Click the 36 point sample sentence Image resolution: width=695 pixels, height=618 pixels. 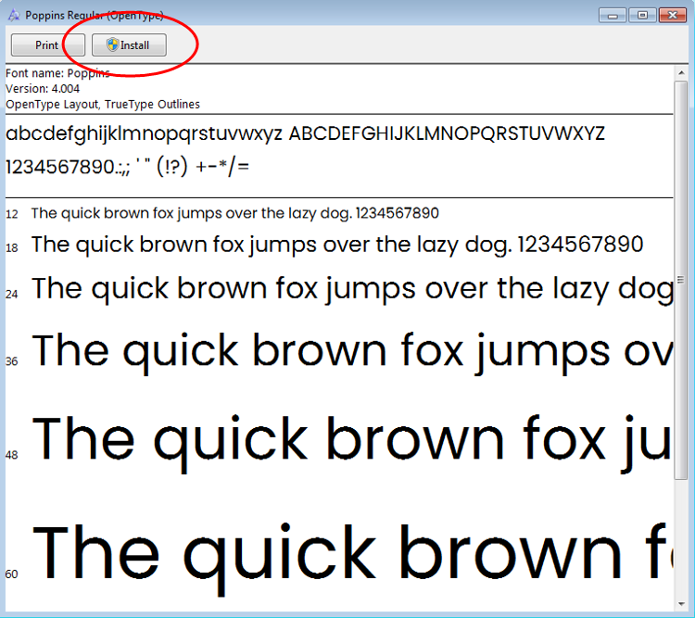tap(352, 353)
